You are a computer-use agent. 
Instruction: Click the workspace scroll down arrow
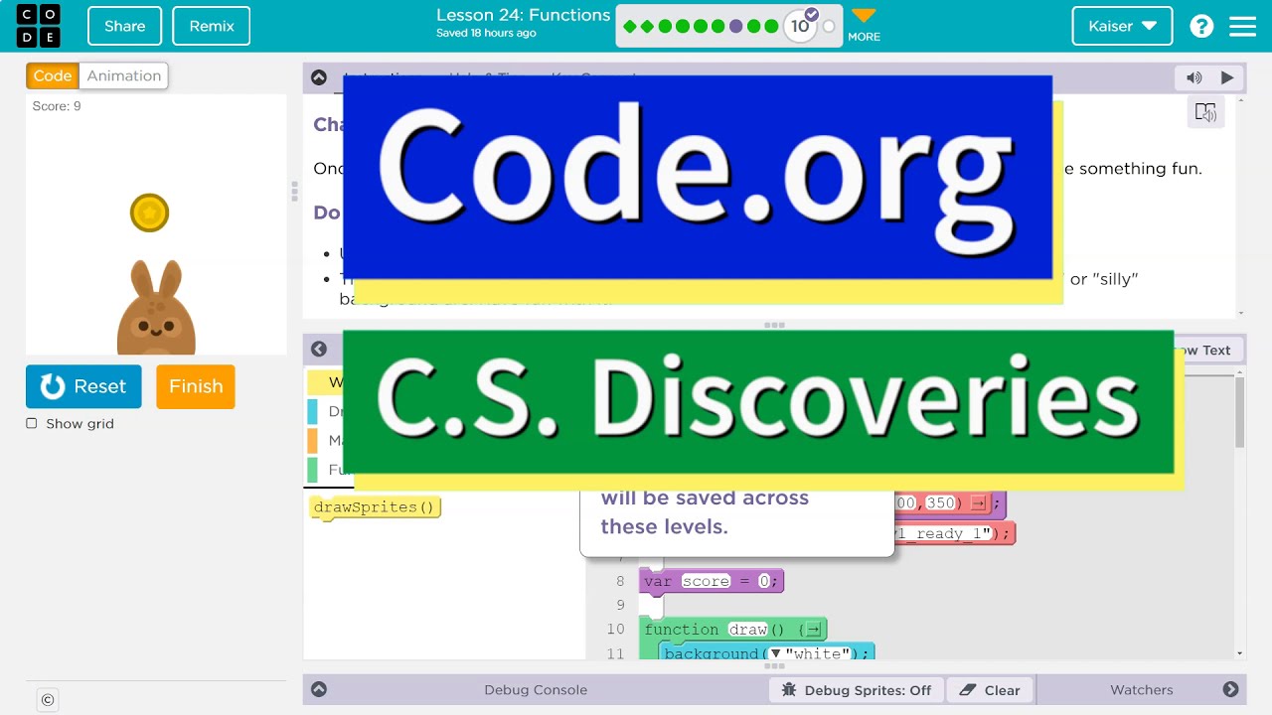[x=1239, y=653]
